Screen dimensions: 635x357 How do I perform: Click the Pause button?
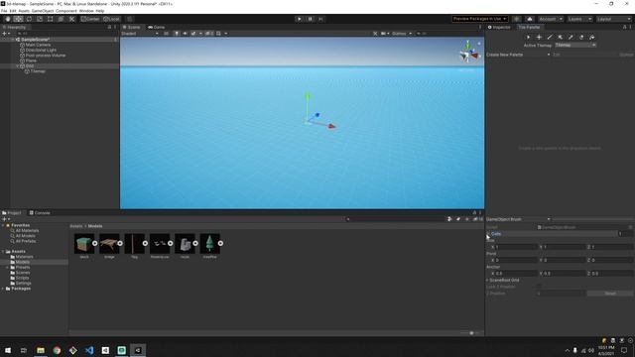tap(310, 19)
